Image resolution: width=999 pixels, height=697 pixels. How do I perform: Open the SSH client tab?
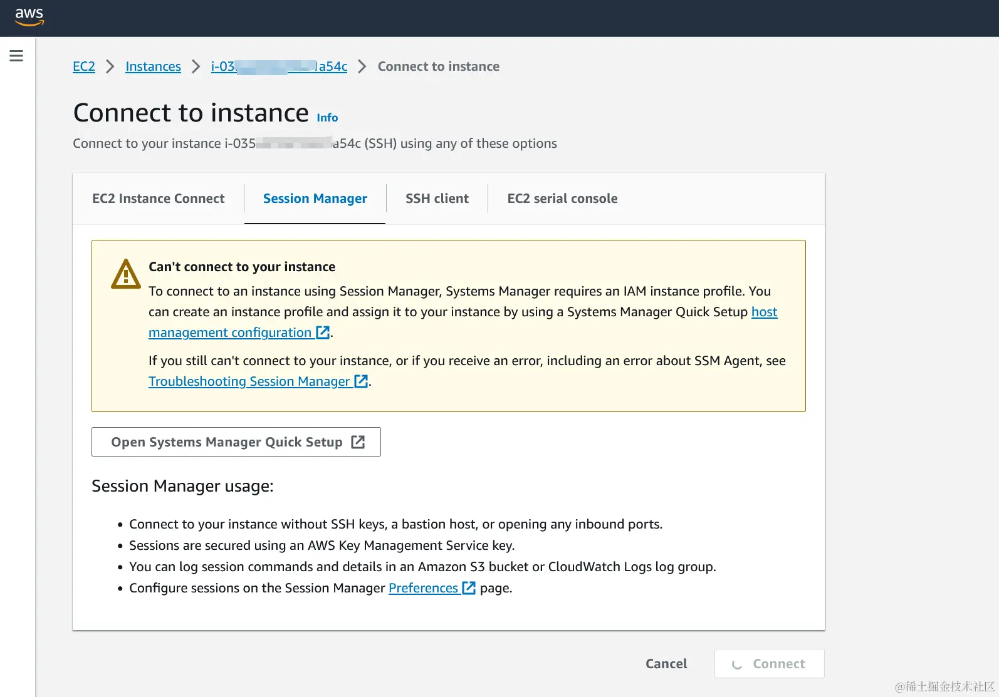tap(437, 199)
